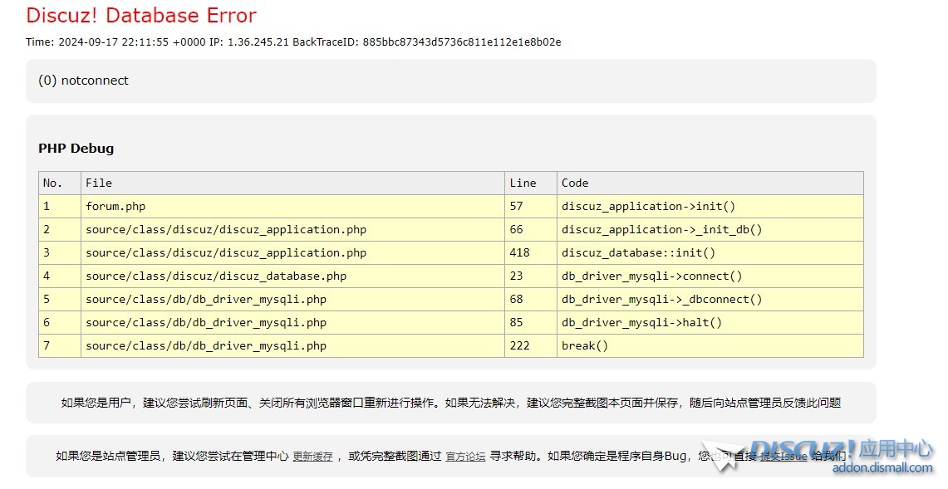948x489 pixels.
Task: Click the File column header
Action: pyautogui.click(x=98, y=183)
